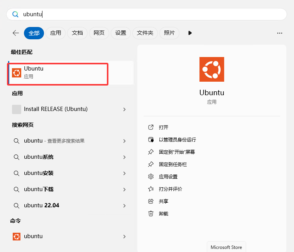The image size is (294, 252).
Task: Click search icon beside ubuntu下载
Action: [17, 190]
